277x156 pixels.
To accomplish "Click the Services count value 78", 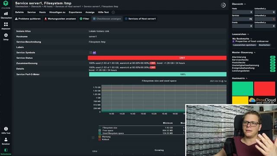I will point(242,19).
